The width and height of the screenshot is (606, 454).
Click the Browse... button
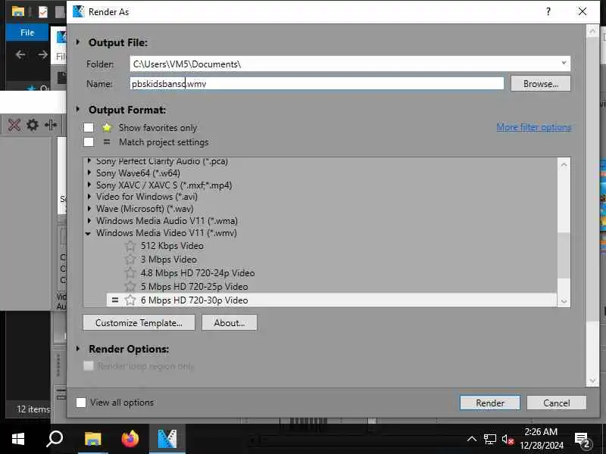tap(540, 83)
